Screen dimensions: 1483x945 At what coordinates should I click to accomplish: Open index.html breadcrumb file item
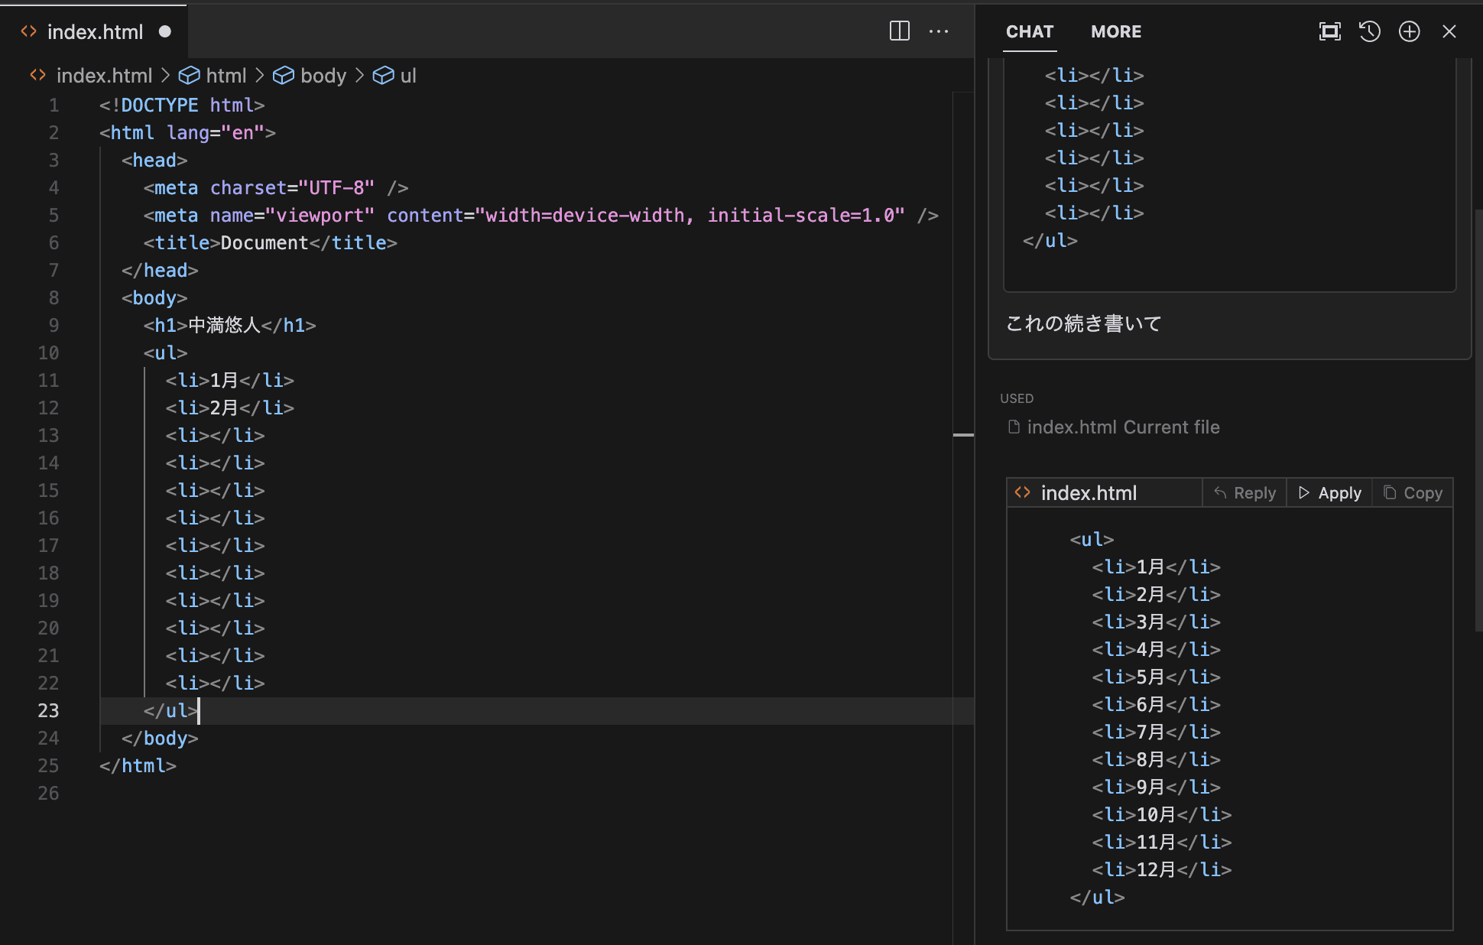point(104,76)
